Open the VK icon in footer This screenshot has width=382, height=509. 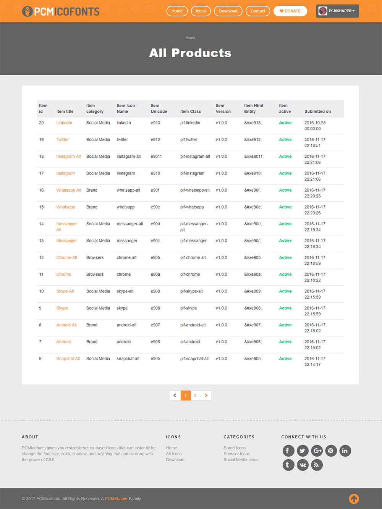[x=303, y=465]
